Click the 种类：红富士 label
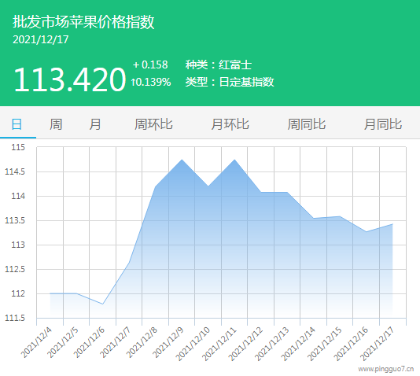Image resolution: width=420 pixels, height=376 pixels. [x=219, y=65]
